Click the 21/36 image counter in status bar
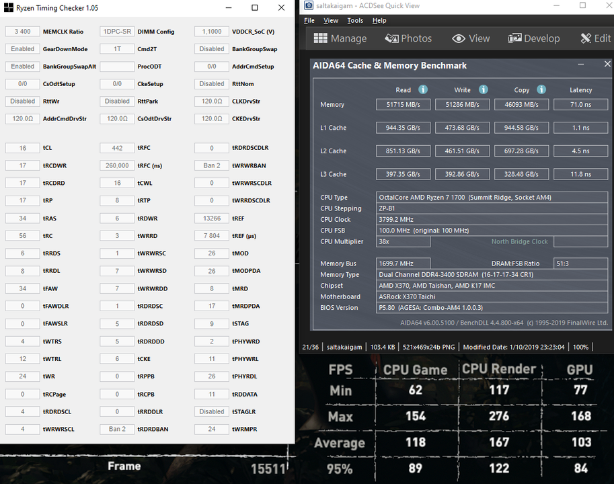The width and height of the screenshot is (614, 484). point(311,347)
